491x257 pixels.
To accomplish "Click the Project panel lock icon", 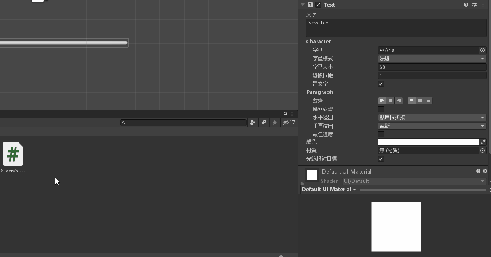I will pyautogui.click(x=285, y=114).
